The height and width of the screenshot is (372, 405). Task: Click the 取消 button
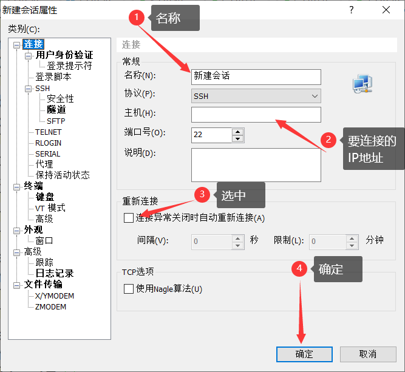coord(368,354)
